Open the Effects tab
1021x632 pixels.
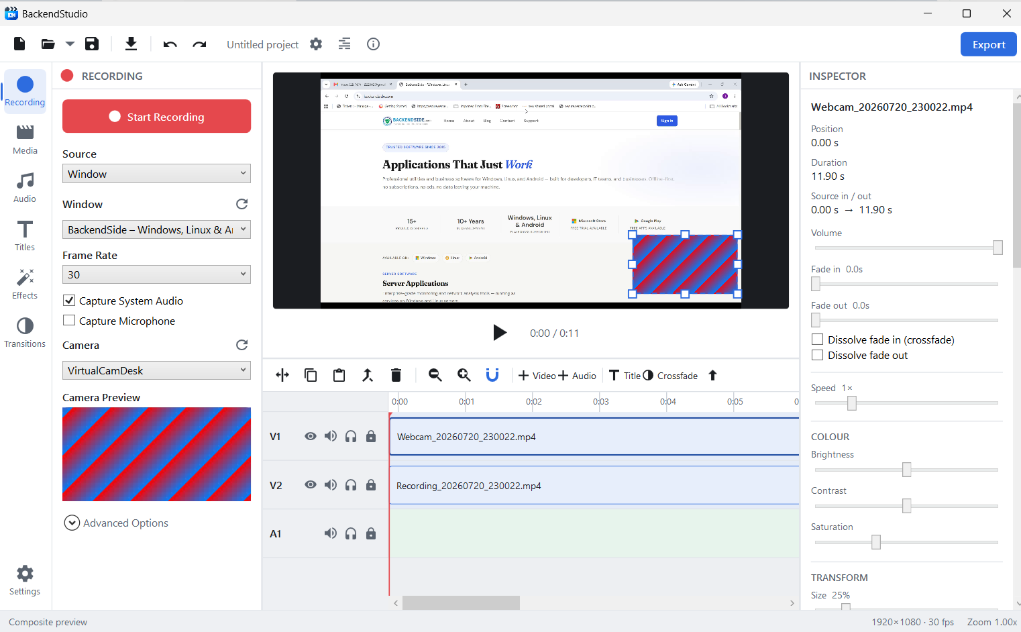[x=25, y=284]
